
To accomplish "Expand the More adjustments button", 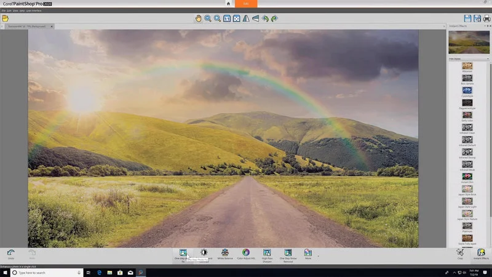I will tap(307, 253).
